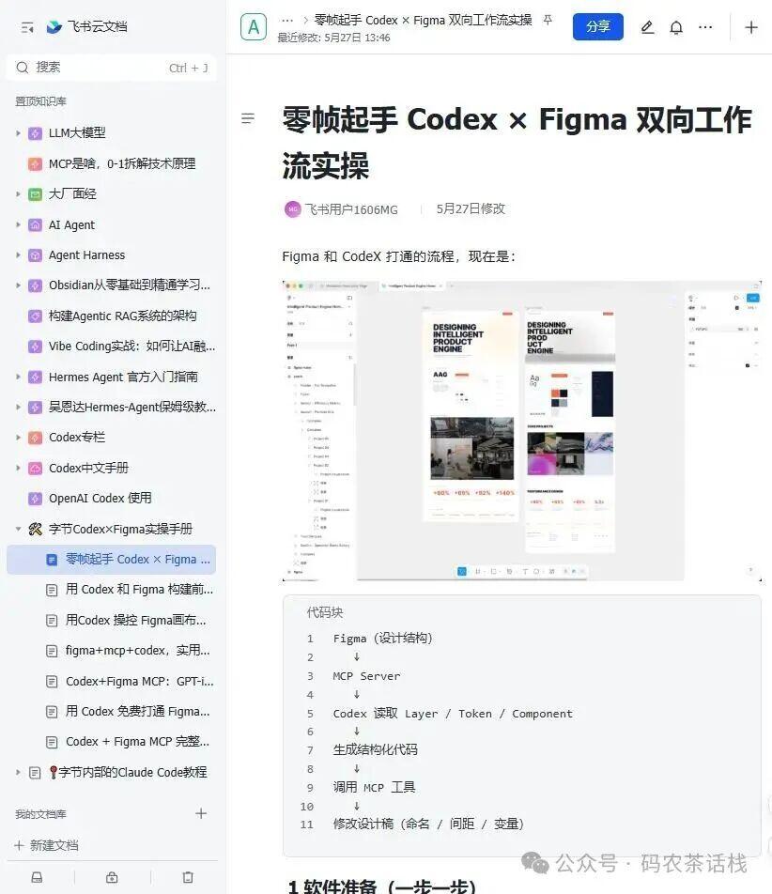Open OpenAI Codex 使用 document
Viewport: 772px width, 894px height.
100,499
